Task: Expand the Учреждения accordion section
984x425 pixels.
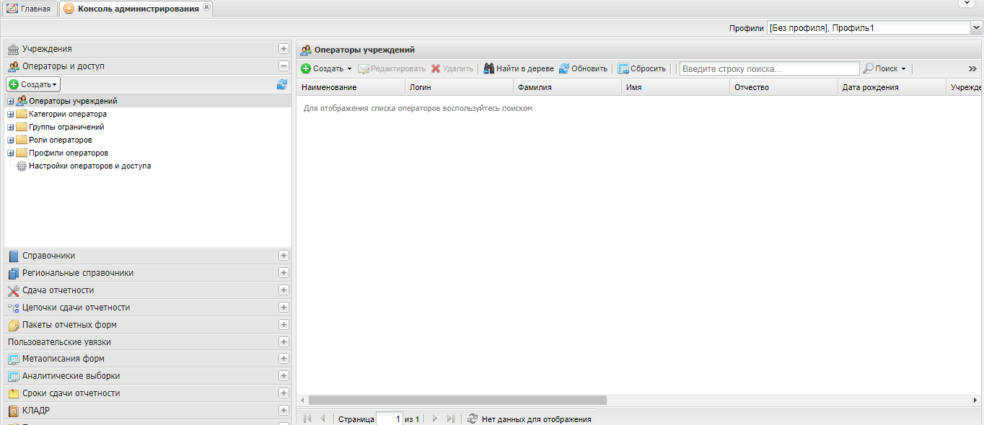Action: (x=284, y=49)
